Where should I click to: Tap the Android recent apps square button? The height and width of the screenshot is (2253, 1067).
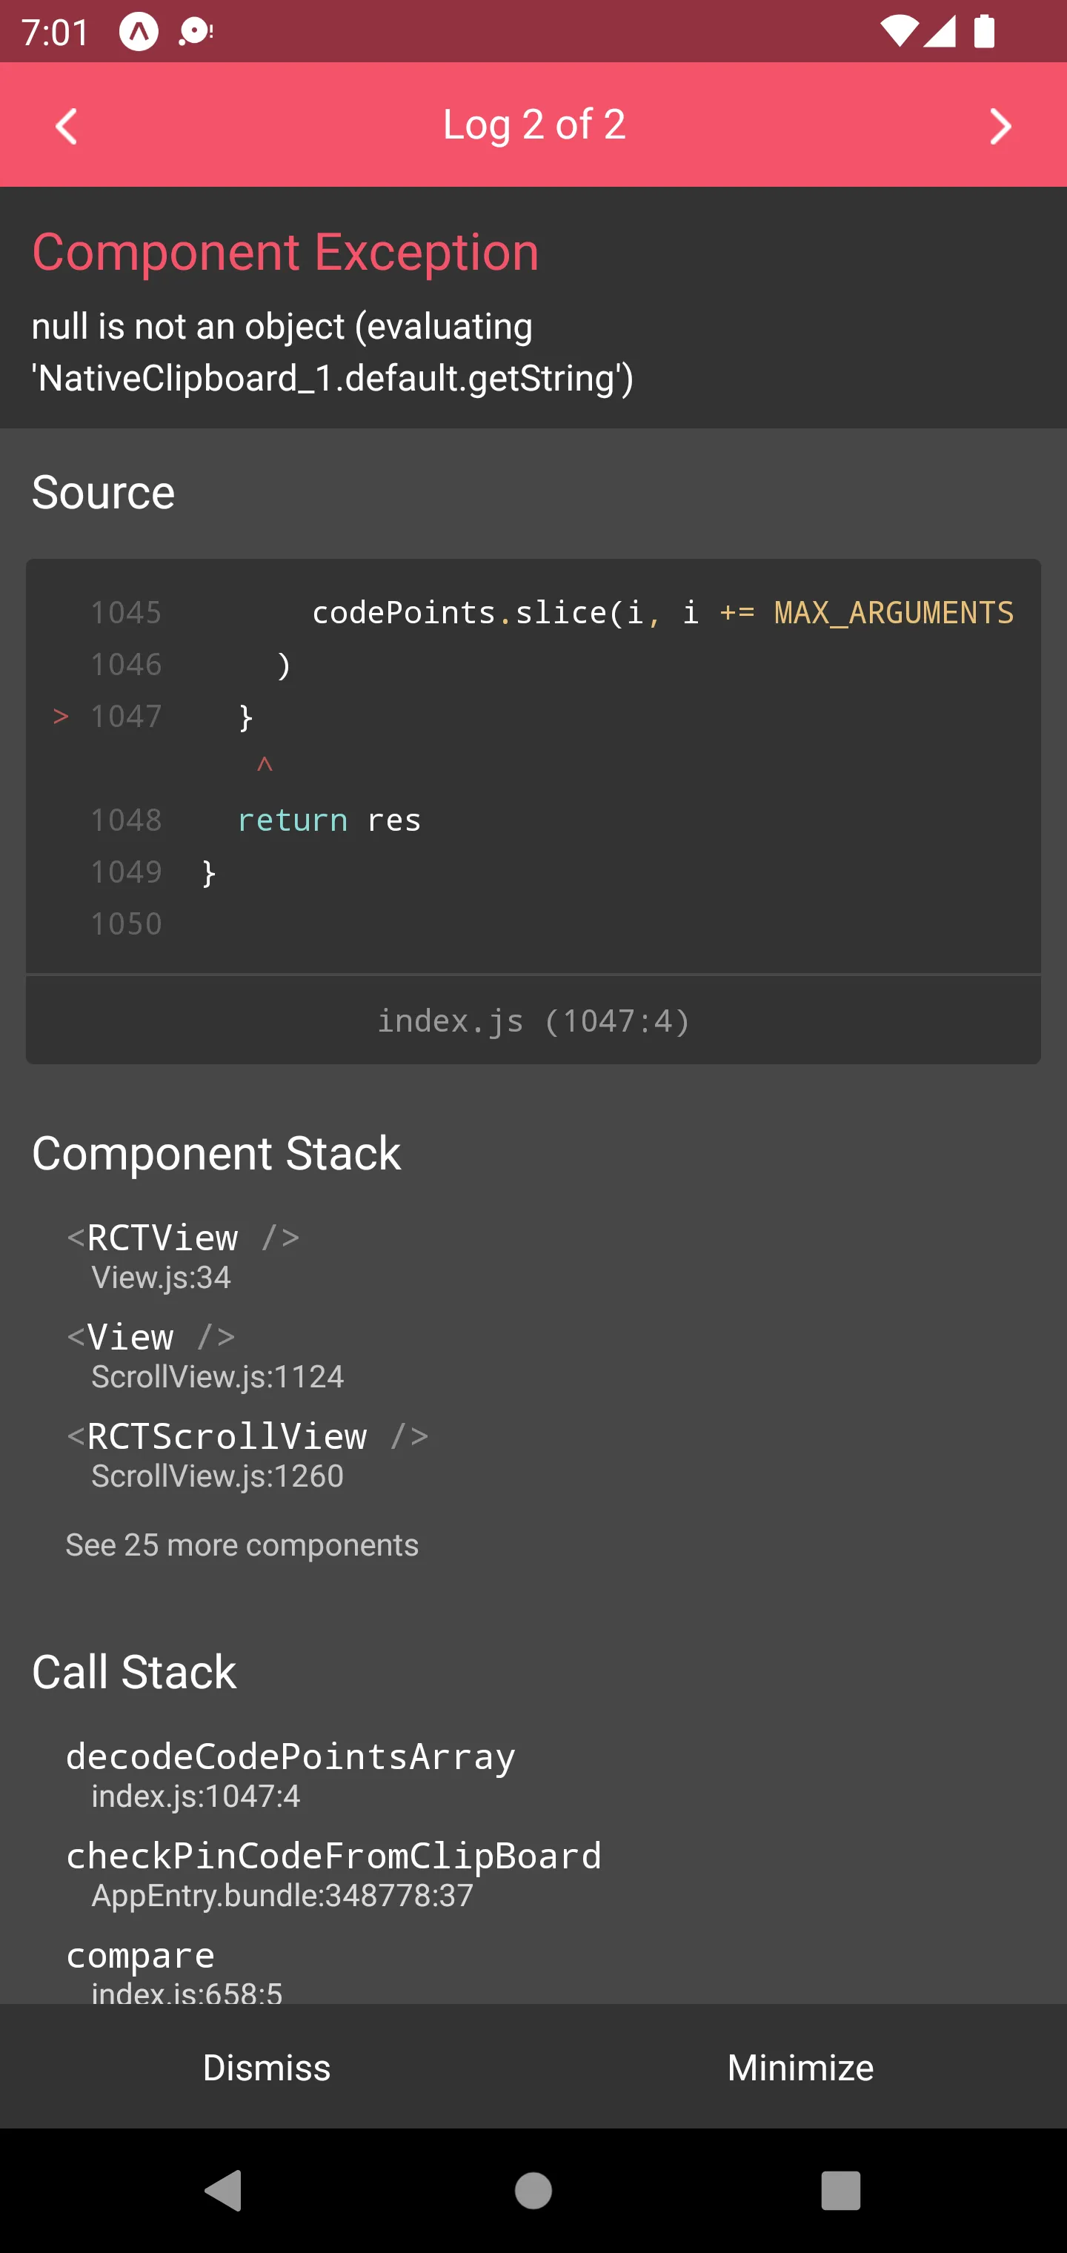[840, 2190]
